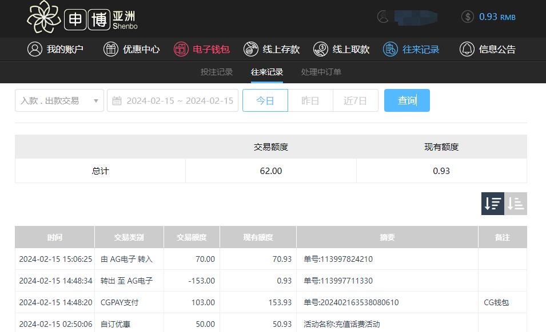Switch to the 投注记录 tab
Viewport: 546px width, 332px height.
pyautogui.click(x=217, y=72)
